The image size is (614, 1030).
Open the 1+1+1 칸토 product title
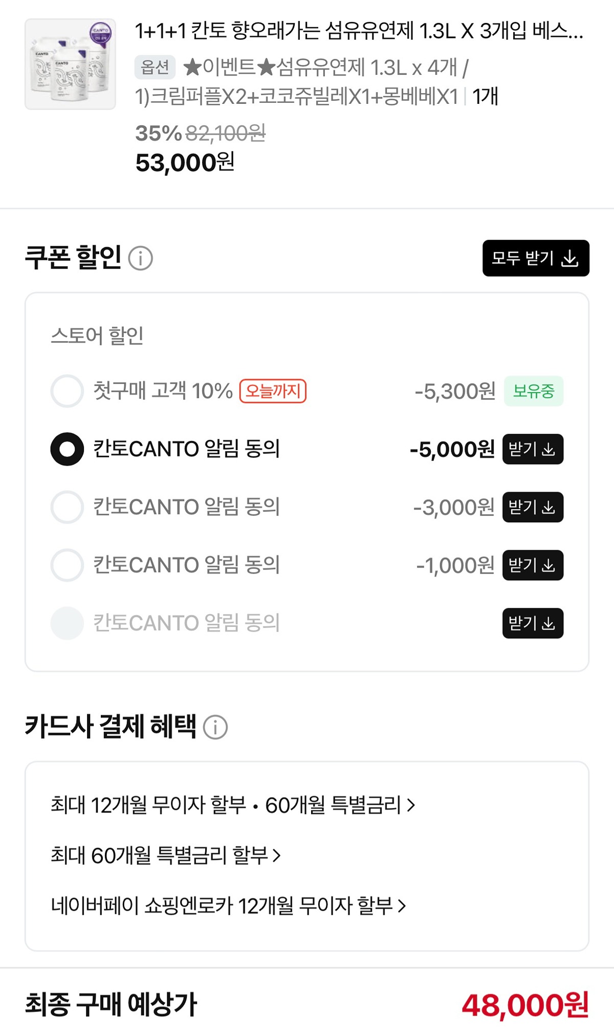tap(358, 32)
